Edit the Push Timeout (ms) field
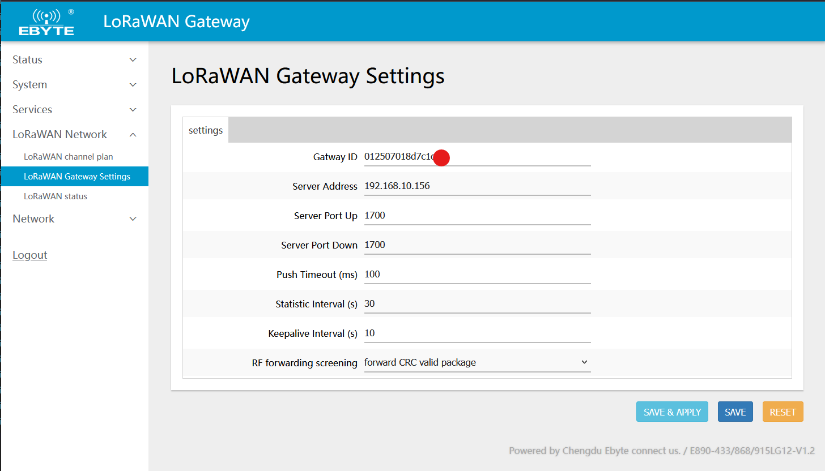The width and height of the screenshot is (825, 471). 477,274
